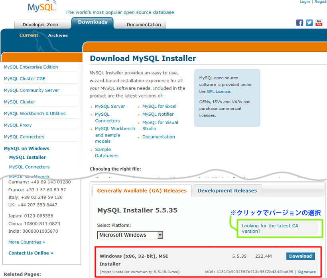The image size is (327, 278).
Task: Click the China phone number line
Action: point(34,224)
